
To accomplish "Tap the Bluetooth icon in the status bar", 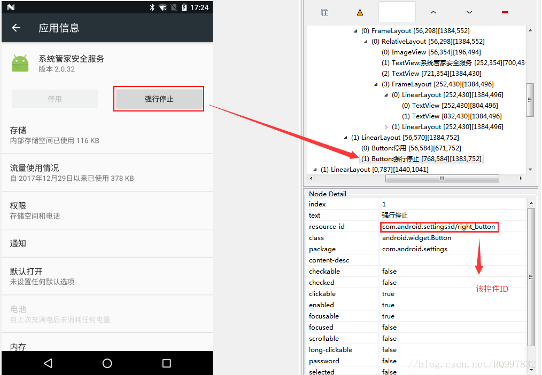I will click(x=152, y=7).
